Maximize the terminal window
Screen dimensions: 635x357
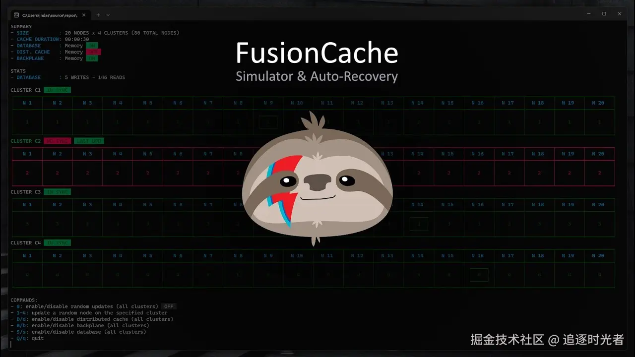click(604, 14)
